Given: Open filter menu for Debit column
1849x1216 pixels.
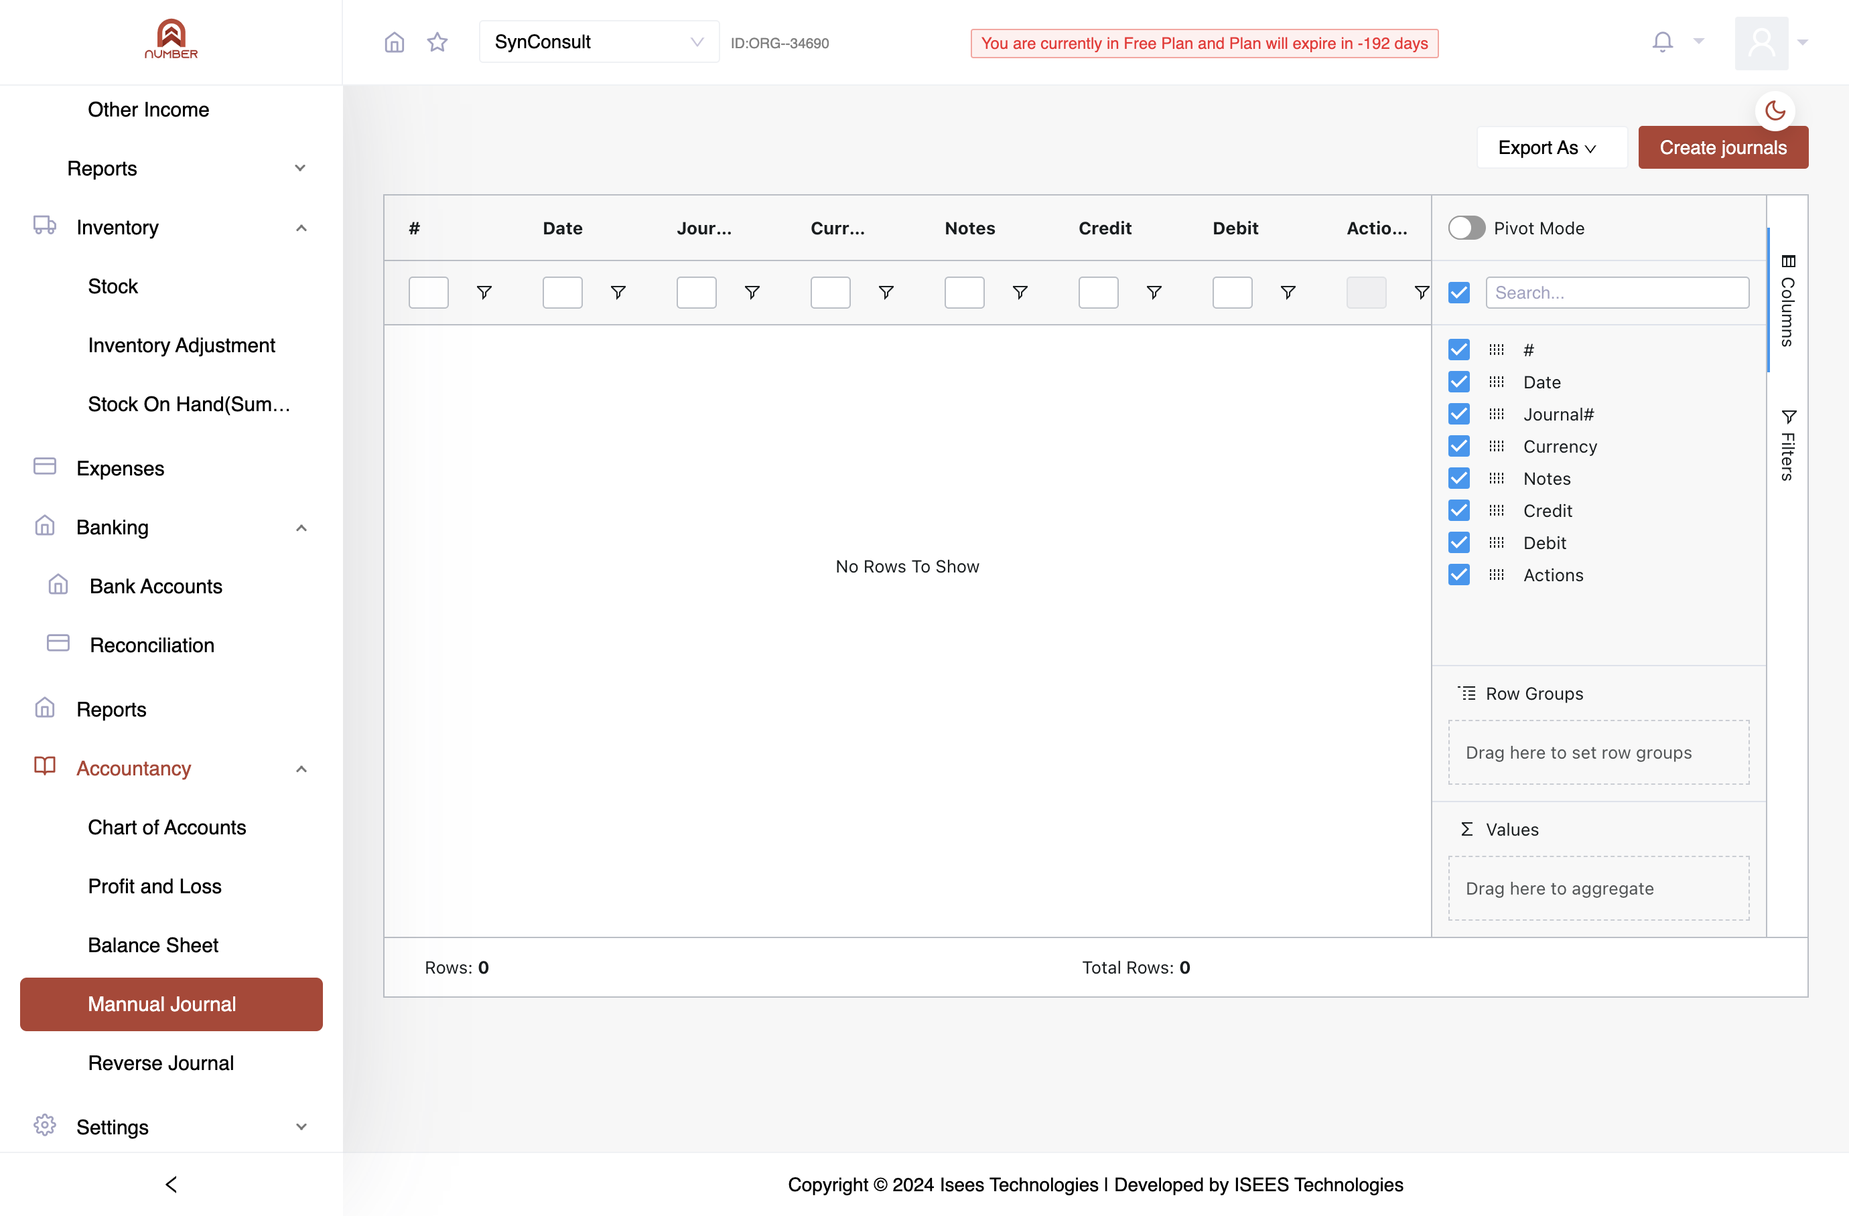Looking at the screenshot, I should point(1288,293).
